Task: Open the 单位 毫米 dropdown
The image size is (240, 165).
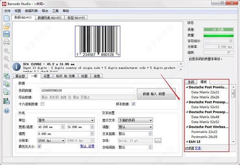Action: (66, 120)
